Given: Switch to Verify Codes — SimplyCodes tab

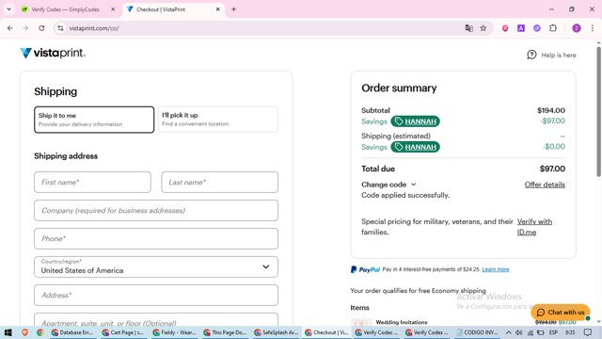Looking at the screenshot, I should (x=65, y=9).
